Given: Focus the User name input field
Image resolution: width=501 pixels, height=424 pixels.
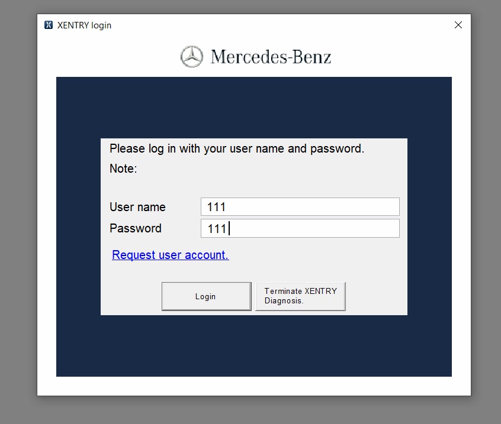Looking at the screenshot, I should point(300,207).
